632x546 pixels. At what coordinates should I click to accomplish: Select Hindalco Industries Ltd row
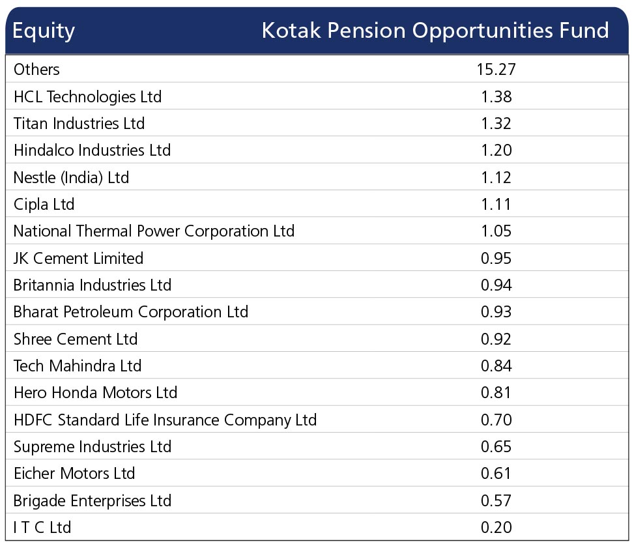317,150
